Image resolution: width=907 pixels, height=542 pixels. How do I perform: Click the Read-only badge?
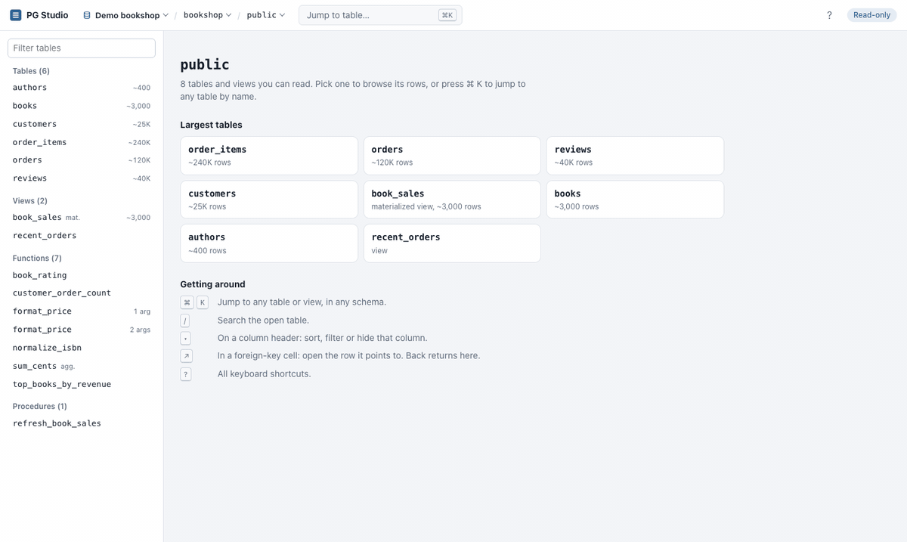pyautogui.click(x=871, y=15)
